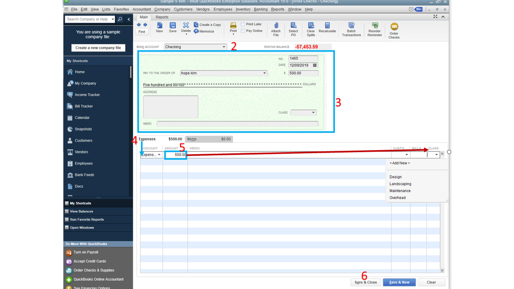This screenshot has height=289, width=514.
Task: Go to previous check arrow
Action: pyautogui.click(x=139, y=25)
